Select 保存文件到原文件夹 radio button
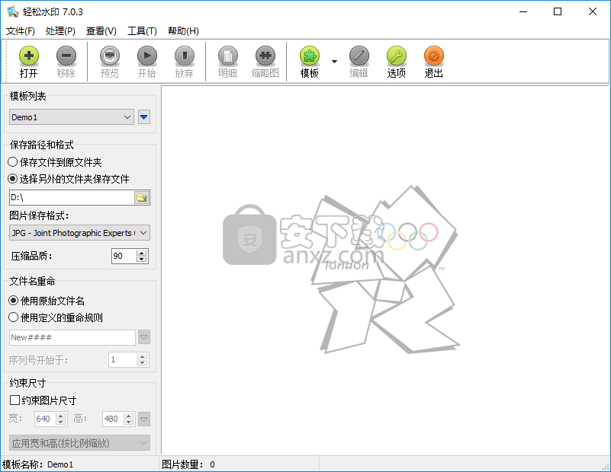 13,161
